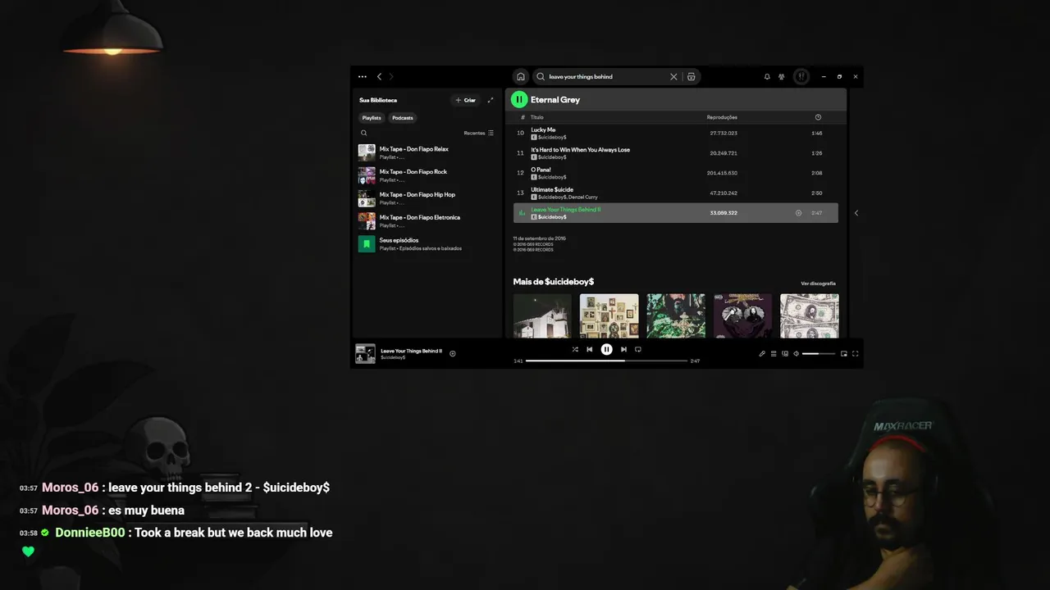Enter full screen player mode
This screenshot has height=590, width=1050.
click(856, 354)
